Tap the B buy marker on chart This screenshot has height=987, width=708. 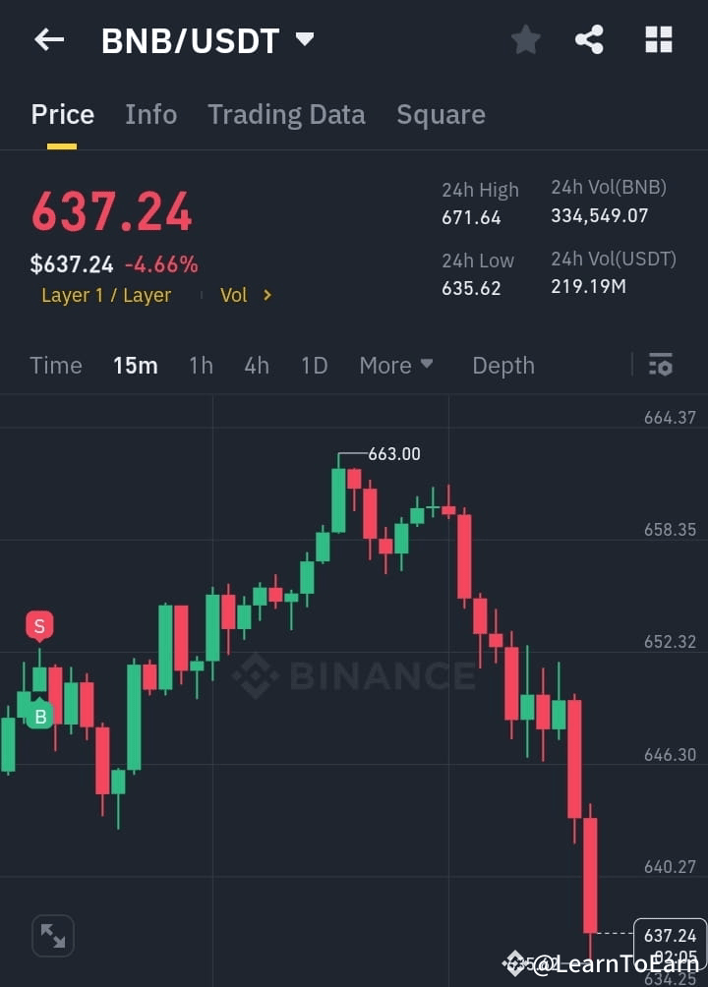(x=39, y=716)
